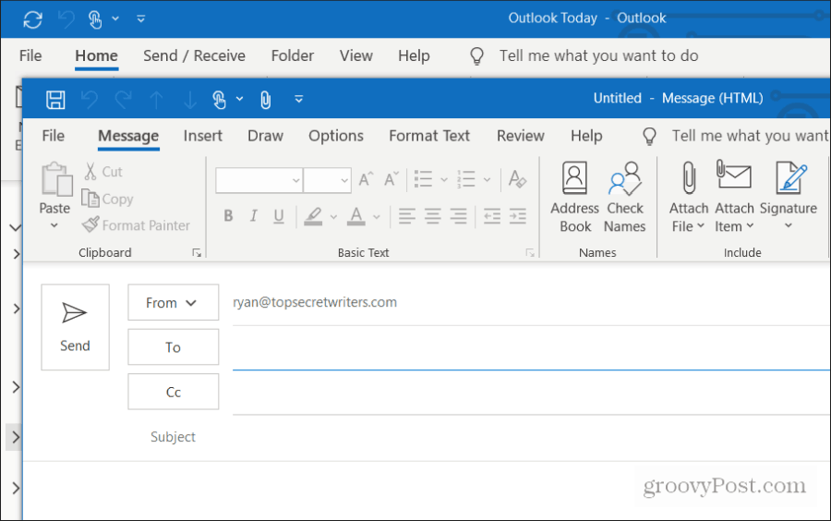Toggle align right
This screenshot has height=521, width=831.
click(x=458, y=216)
